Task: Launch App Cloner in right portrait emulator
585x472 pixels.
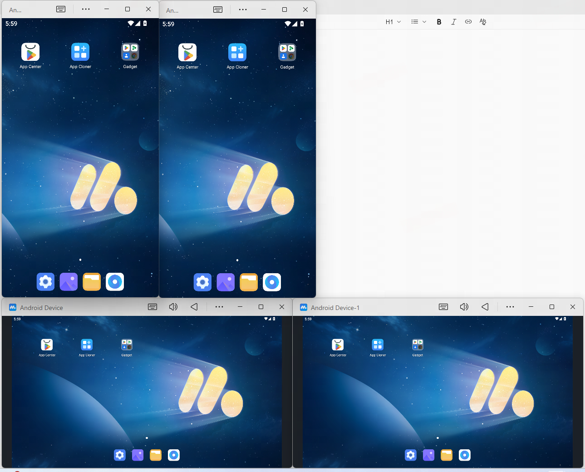Action: pyautogui.click(x=237, y=52)
